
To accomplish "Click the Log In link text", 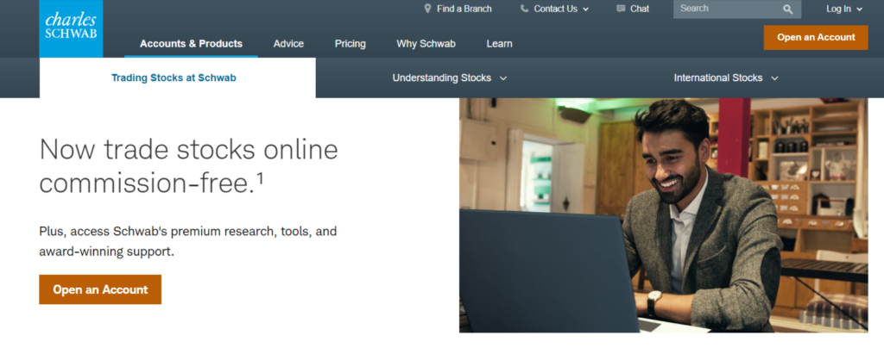I will (838, 9).
